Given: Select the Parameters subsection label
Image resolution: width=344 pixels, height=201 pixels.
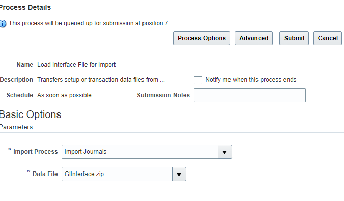Looking at the screenshot, I should pyautogui.click(x=16, y=127).
